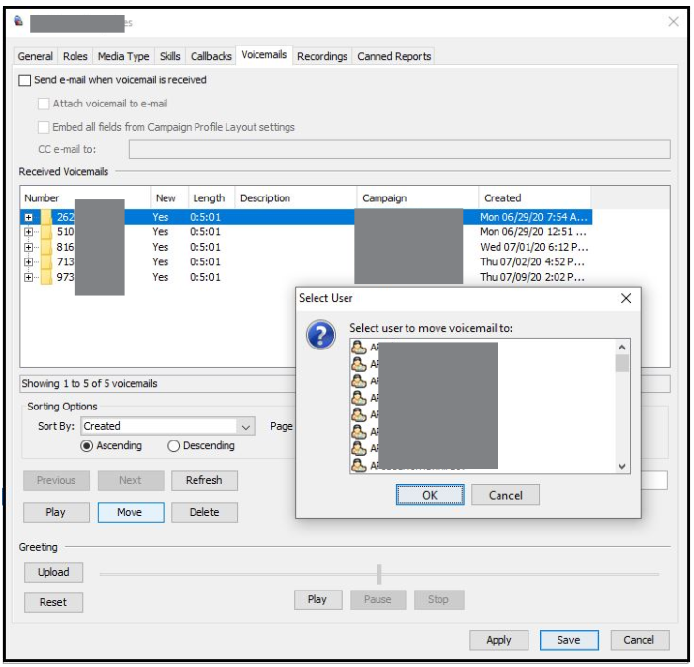Click the folder icon of voicemail 973
Viewport: 694px width, 667px height.
click(x=46, y=277)
